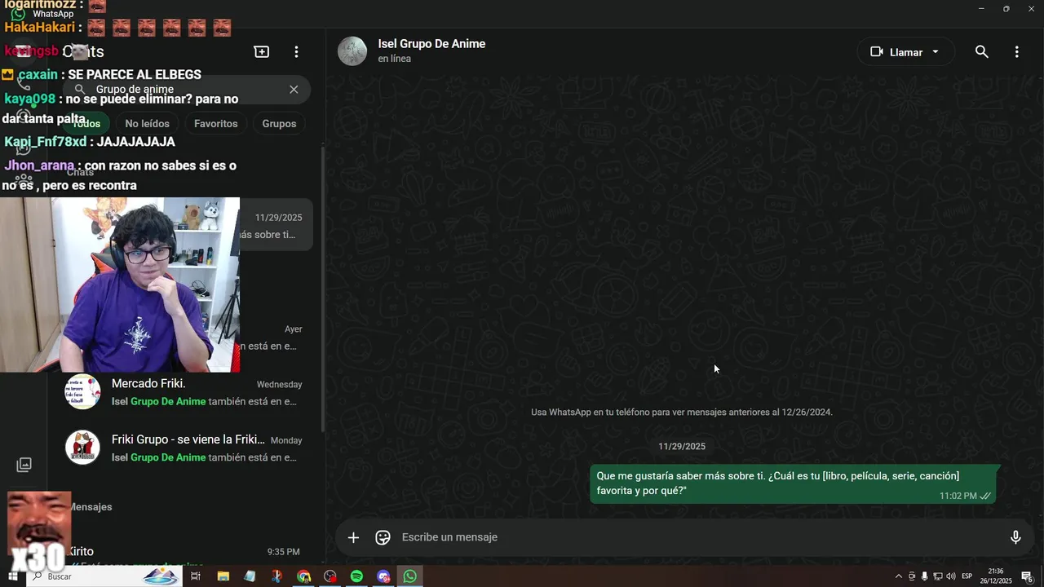Open the emoji and sticker picker
The height and width of the screenshot is (587, 1044).
point(383,537)
